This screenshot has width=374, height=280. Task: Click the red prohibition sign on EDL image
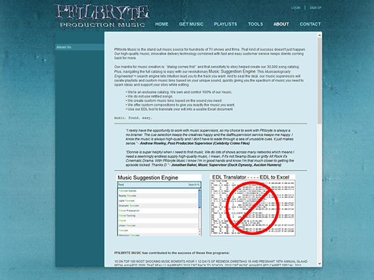(253, 208)
